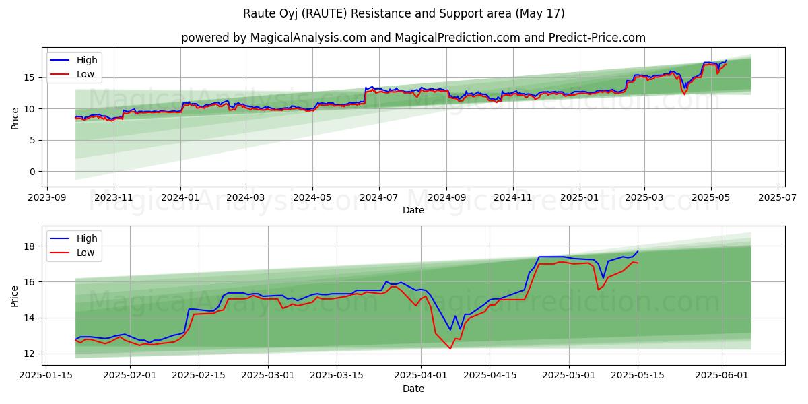Select the 2025-05-01 label on the bottom x-axis
The height and width of the screenshot is (404, 808).
568,376
